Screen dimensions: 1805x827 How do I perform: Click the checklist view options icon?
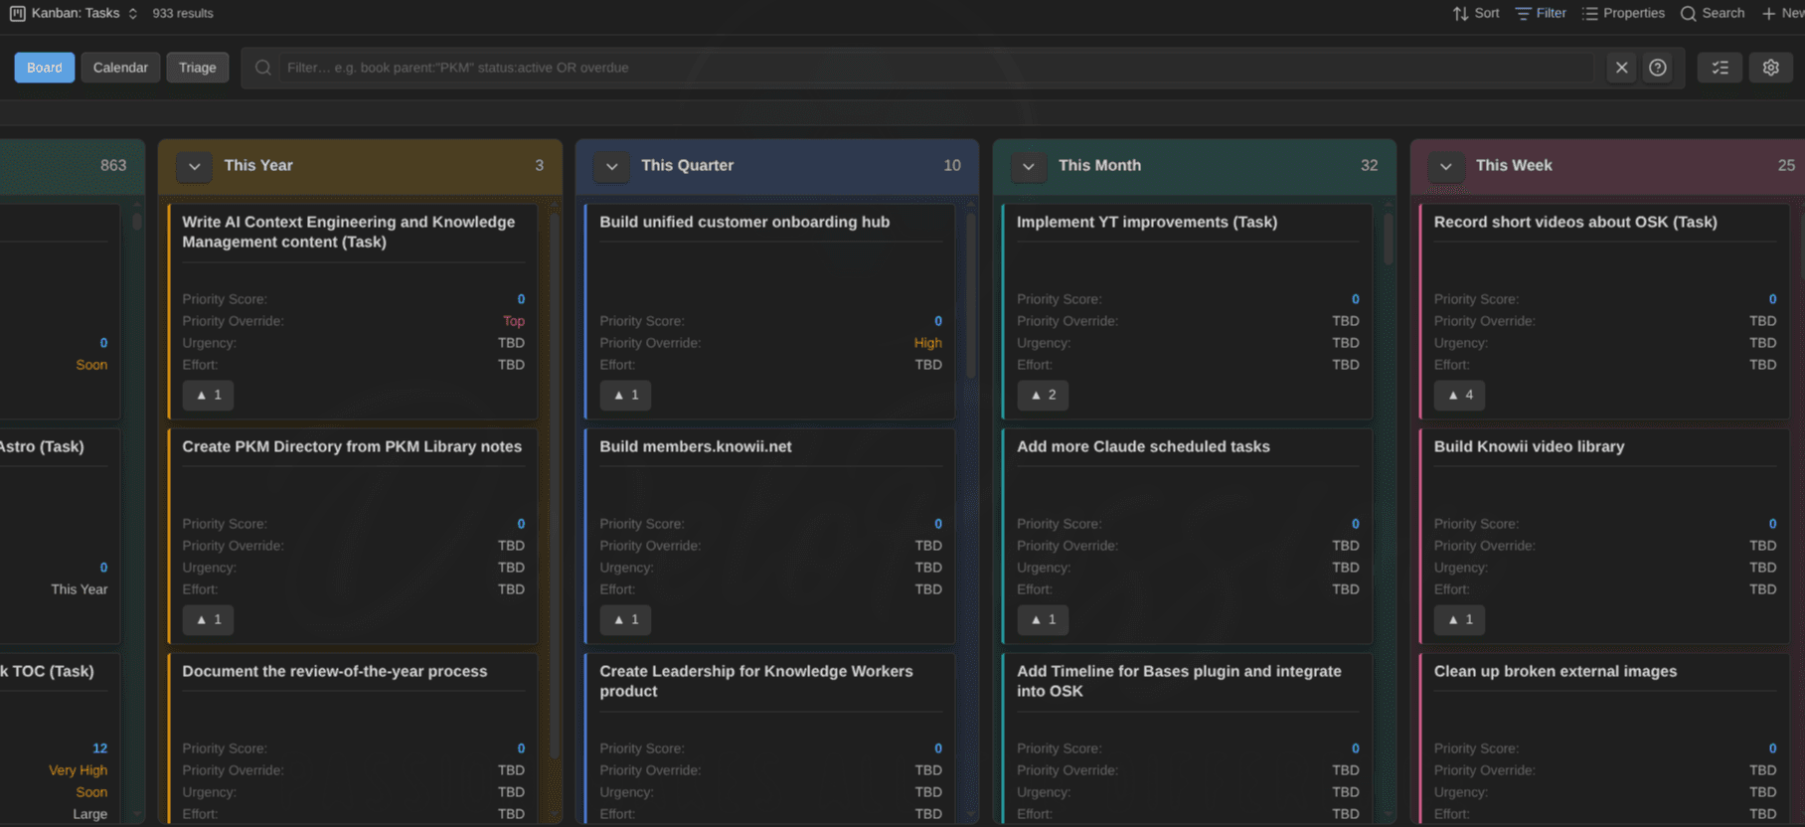tap(1720, 68)
